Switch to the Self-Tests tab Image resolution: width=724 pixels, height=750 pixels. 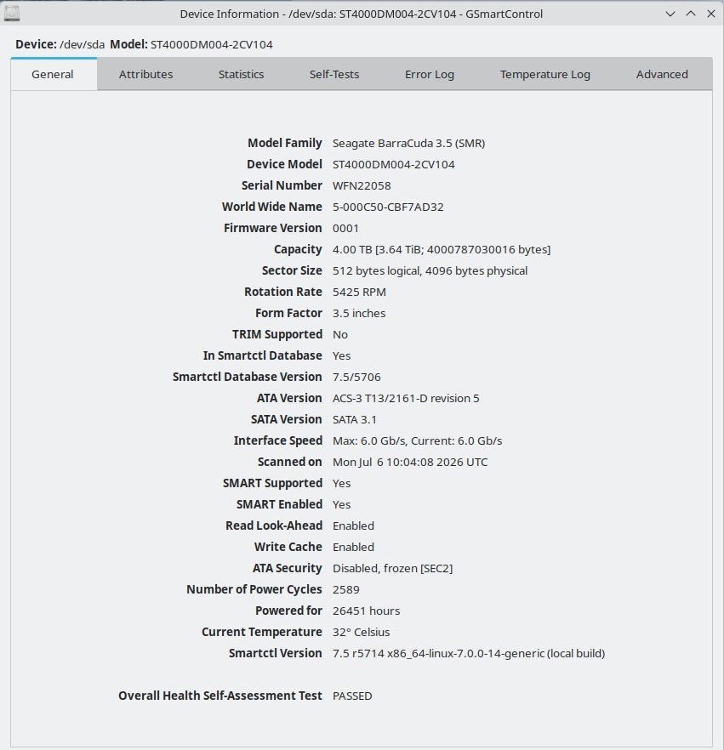point(334,74)
